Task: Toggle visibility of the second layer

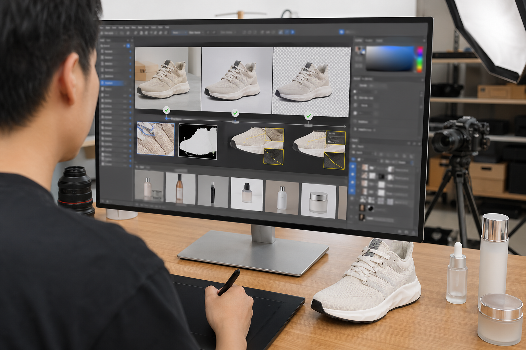Action: (353, 175)
